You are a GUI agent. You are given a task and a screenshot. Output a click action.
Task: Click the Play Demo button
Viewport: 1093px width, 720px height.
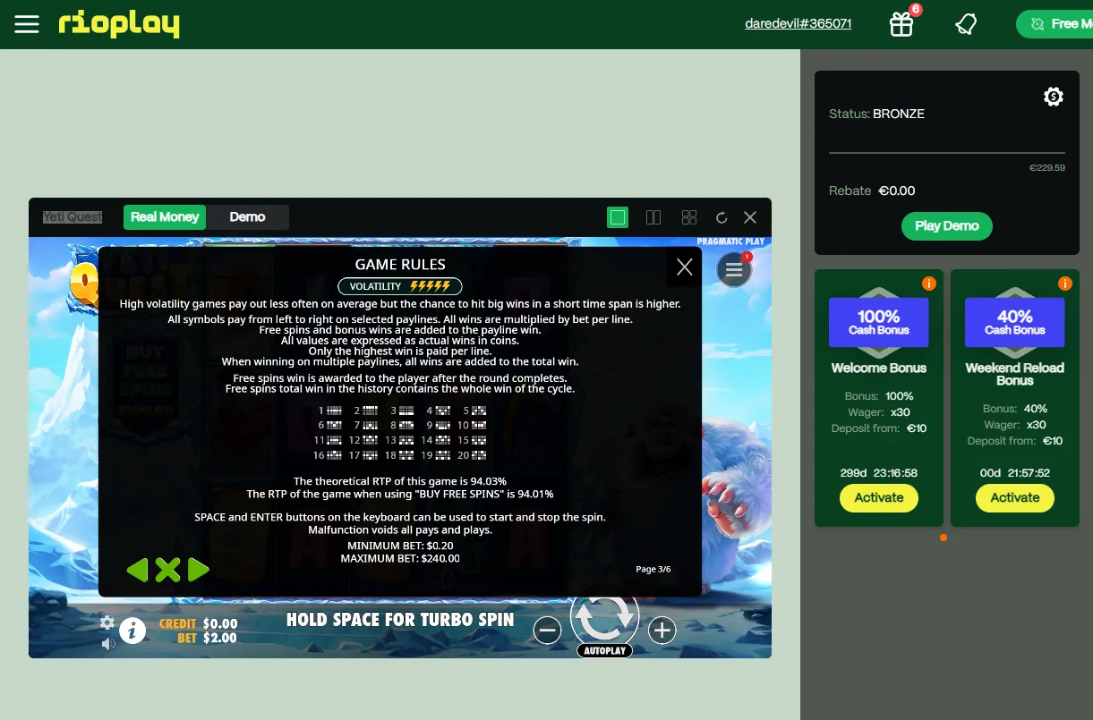click(x=946, y=225)
